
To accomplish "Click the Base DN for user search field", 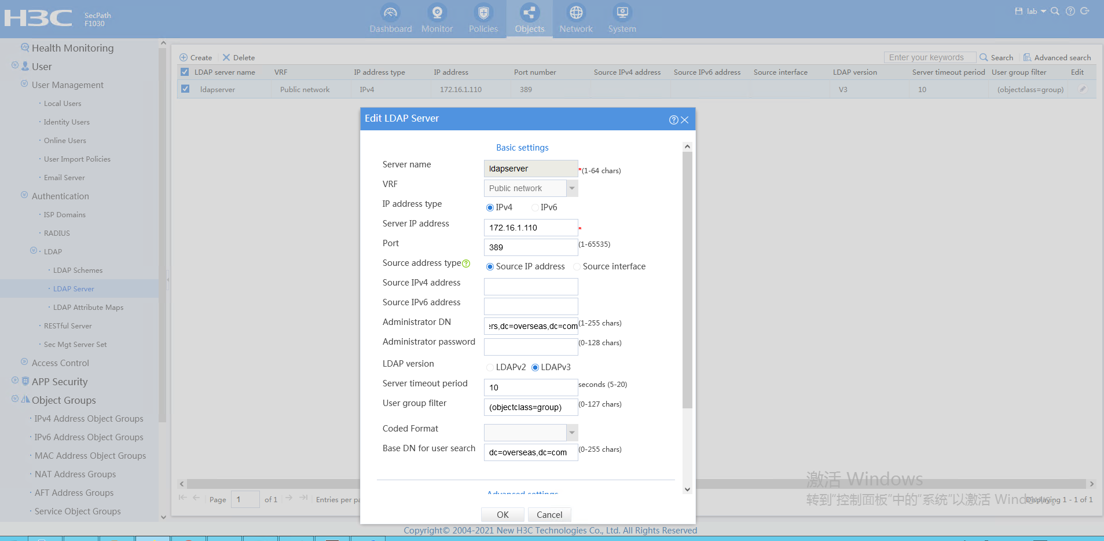I will pyautogui.click(x=531, y=452).
